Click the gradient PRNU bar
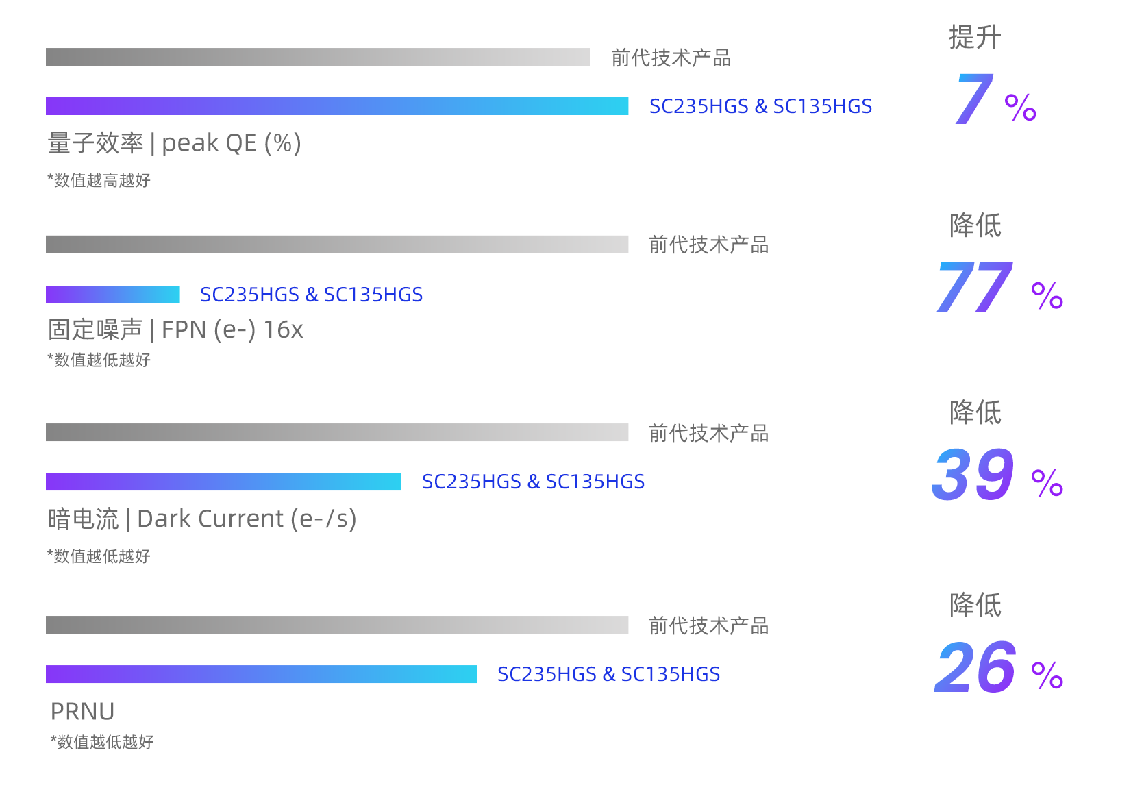The height and width of the screenshot is (796, 1131). [x=261, y=674]
